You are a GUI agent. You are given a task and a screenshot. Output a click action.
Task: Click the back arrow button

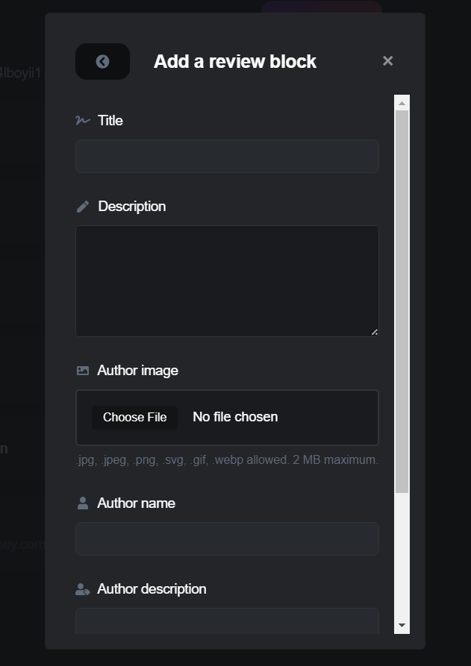(102, 62)
